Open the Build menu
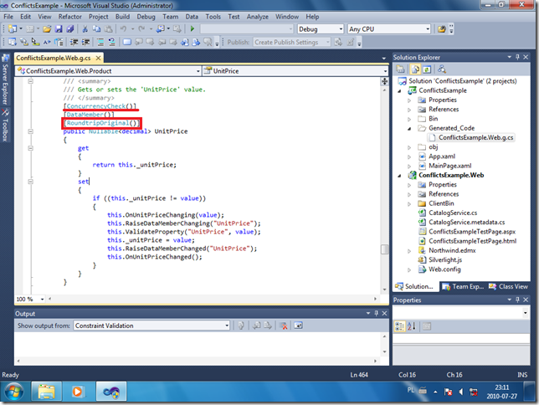Image resolution: width=539 pixels, height=405 pixels. click(x=122, y=17)
